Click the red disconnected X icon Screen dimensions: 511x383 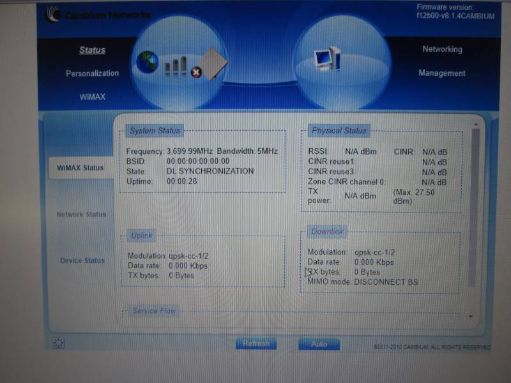click(x=196, y=72)
